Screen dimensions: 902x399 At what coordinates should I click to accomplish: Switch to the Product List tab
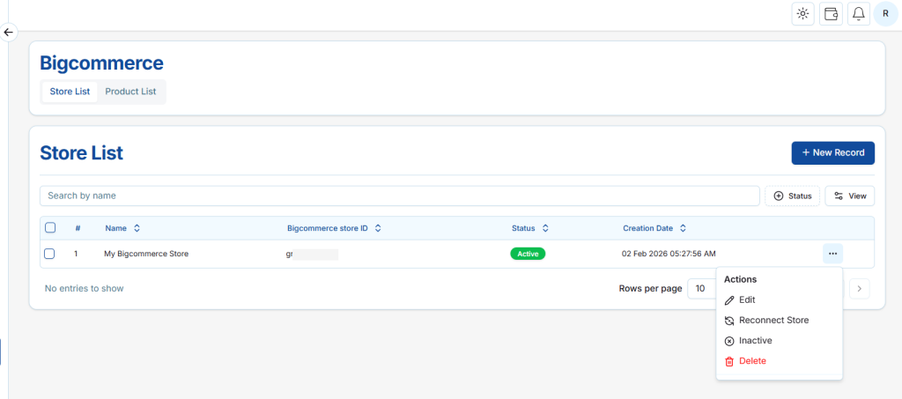[130, 92]
